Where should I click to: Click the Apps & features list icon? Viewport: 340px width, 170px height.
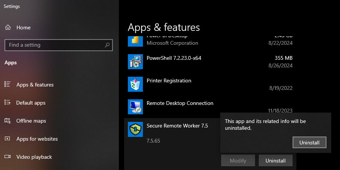(8, 85)
